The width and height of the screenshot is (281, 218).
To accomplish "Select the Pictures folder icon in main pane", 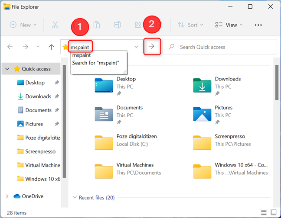I will point(202,114).
